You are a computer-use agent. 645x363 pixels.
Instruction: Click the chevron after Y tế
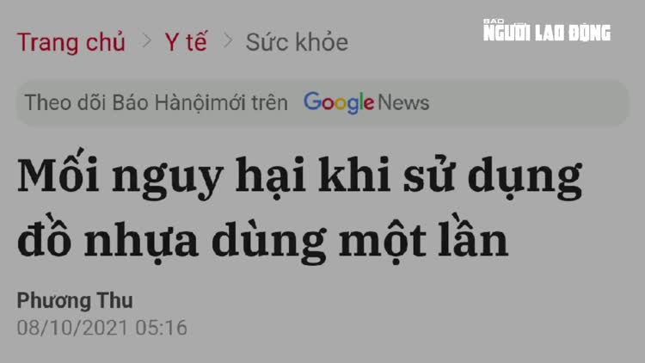point(228,40)
